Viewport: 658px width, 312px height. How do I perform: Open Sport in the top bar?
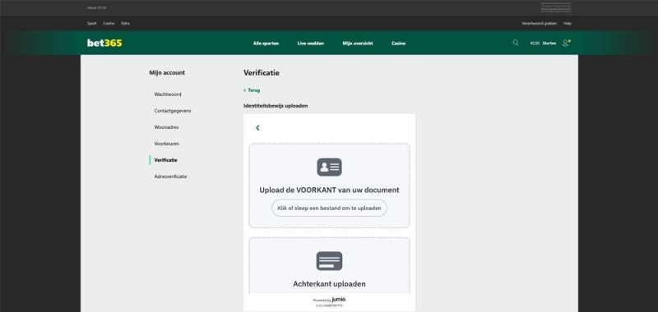(92, 24)
